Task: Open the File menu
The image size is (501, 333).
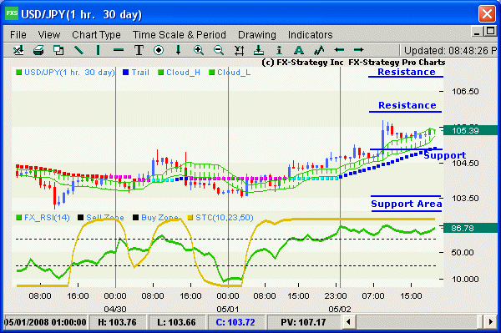Action: (18, 35)
